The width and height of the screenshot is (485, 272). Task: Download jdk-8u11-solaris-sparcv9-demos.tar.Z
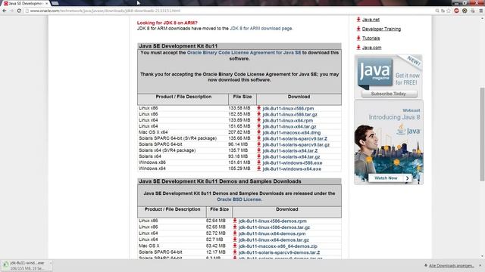(x=279, y=252)
